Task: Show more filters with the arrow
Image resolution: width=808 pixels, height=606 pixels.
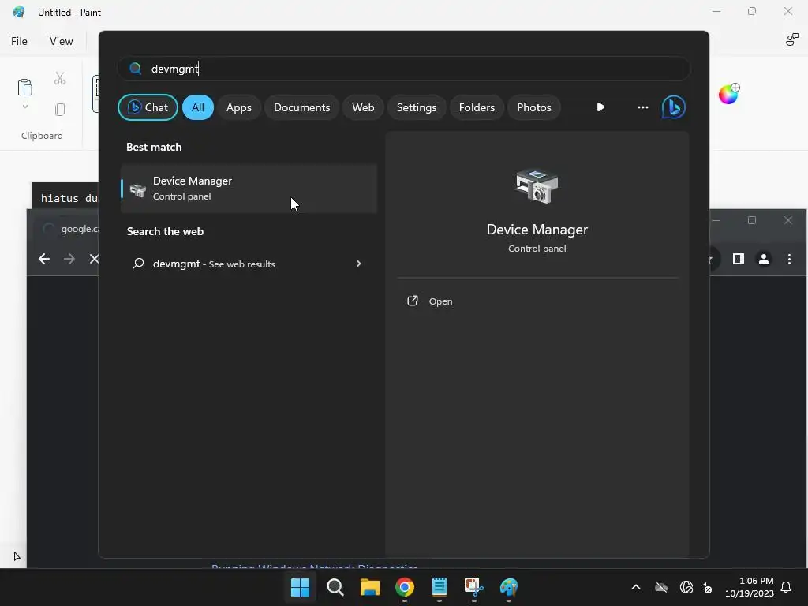Action: [600, 107]
